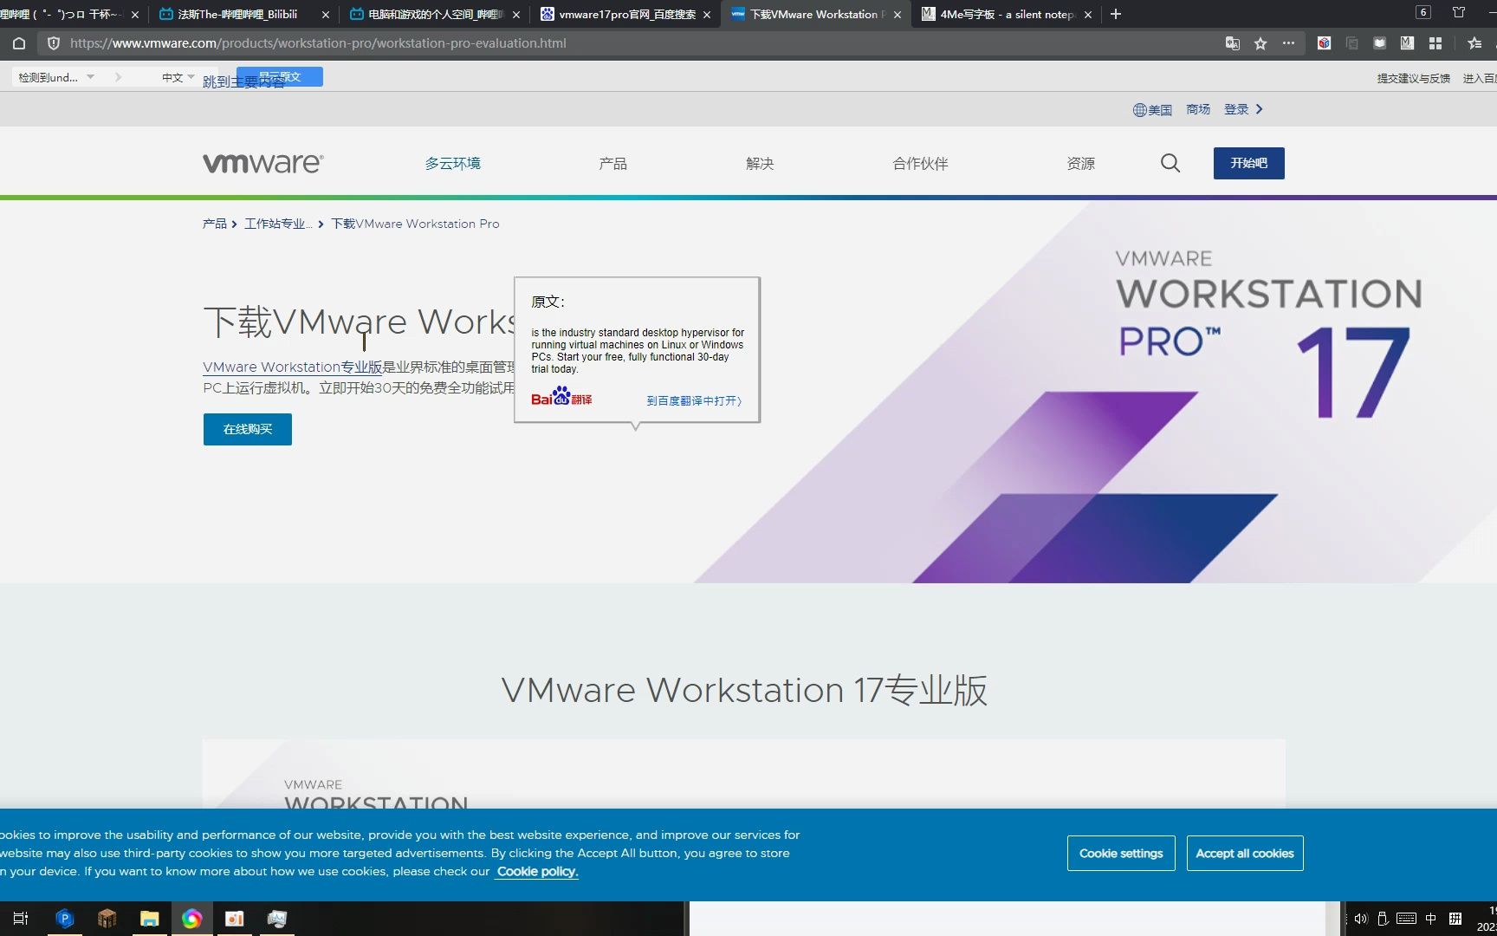Open the 商场 link in top bar
Screen dimensions: 1497x936
click(1198, 109)
